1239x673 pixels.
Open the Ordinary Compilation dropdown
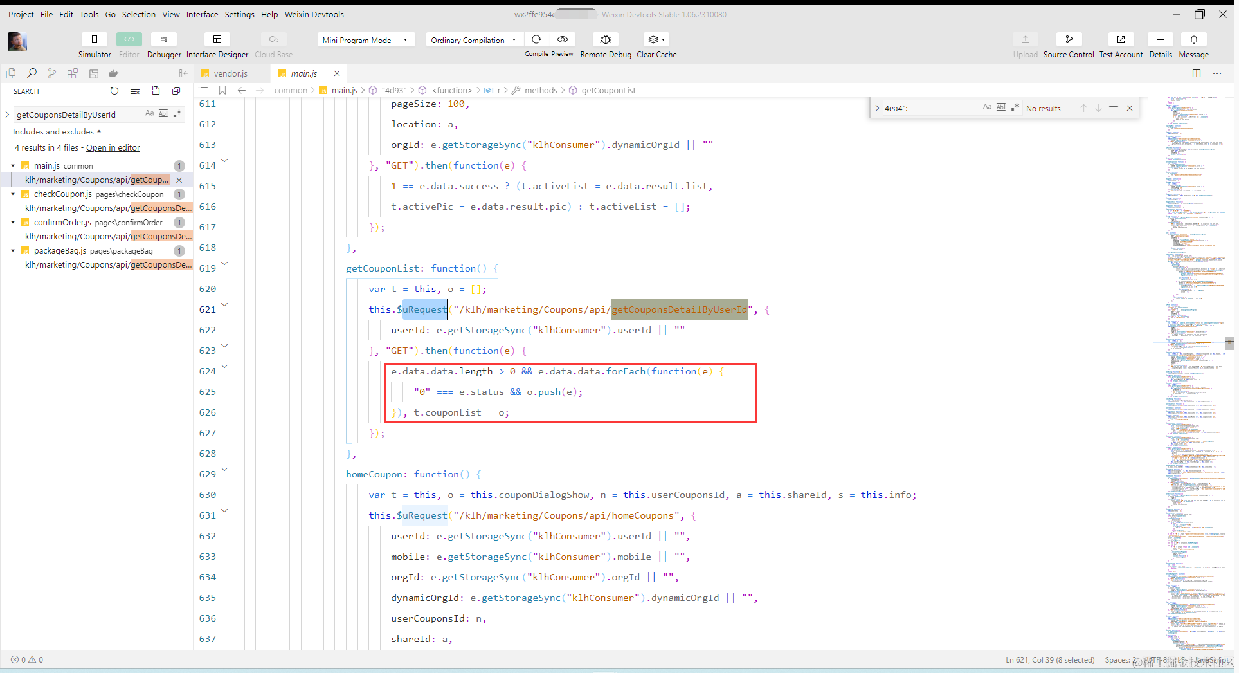coord(475,40)
